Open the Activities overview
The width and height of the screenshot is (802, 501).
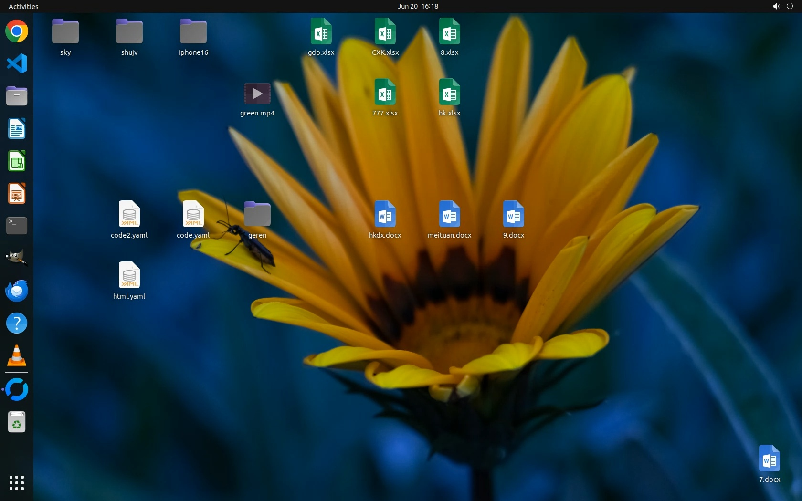pyautogui.click(x=23, y=6)
